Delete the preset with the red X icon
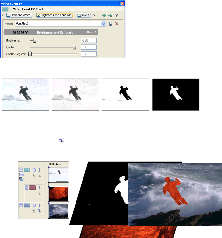 [117, 24]
